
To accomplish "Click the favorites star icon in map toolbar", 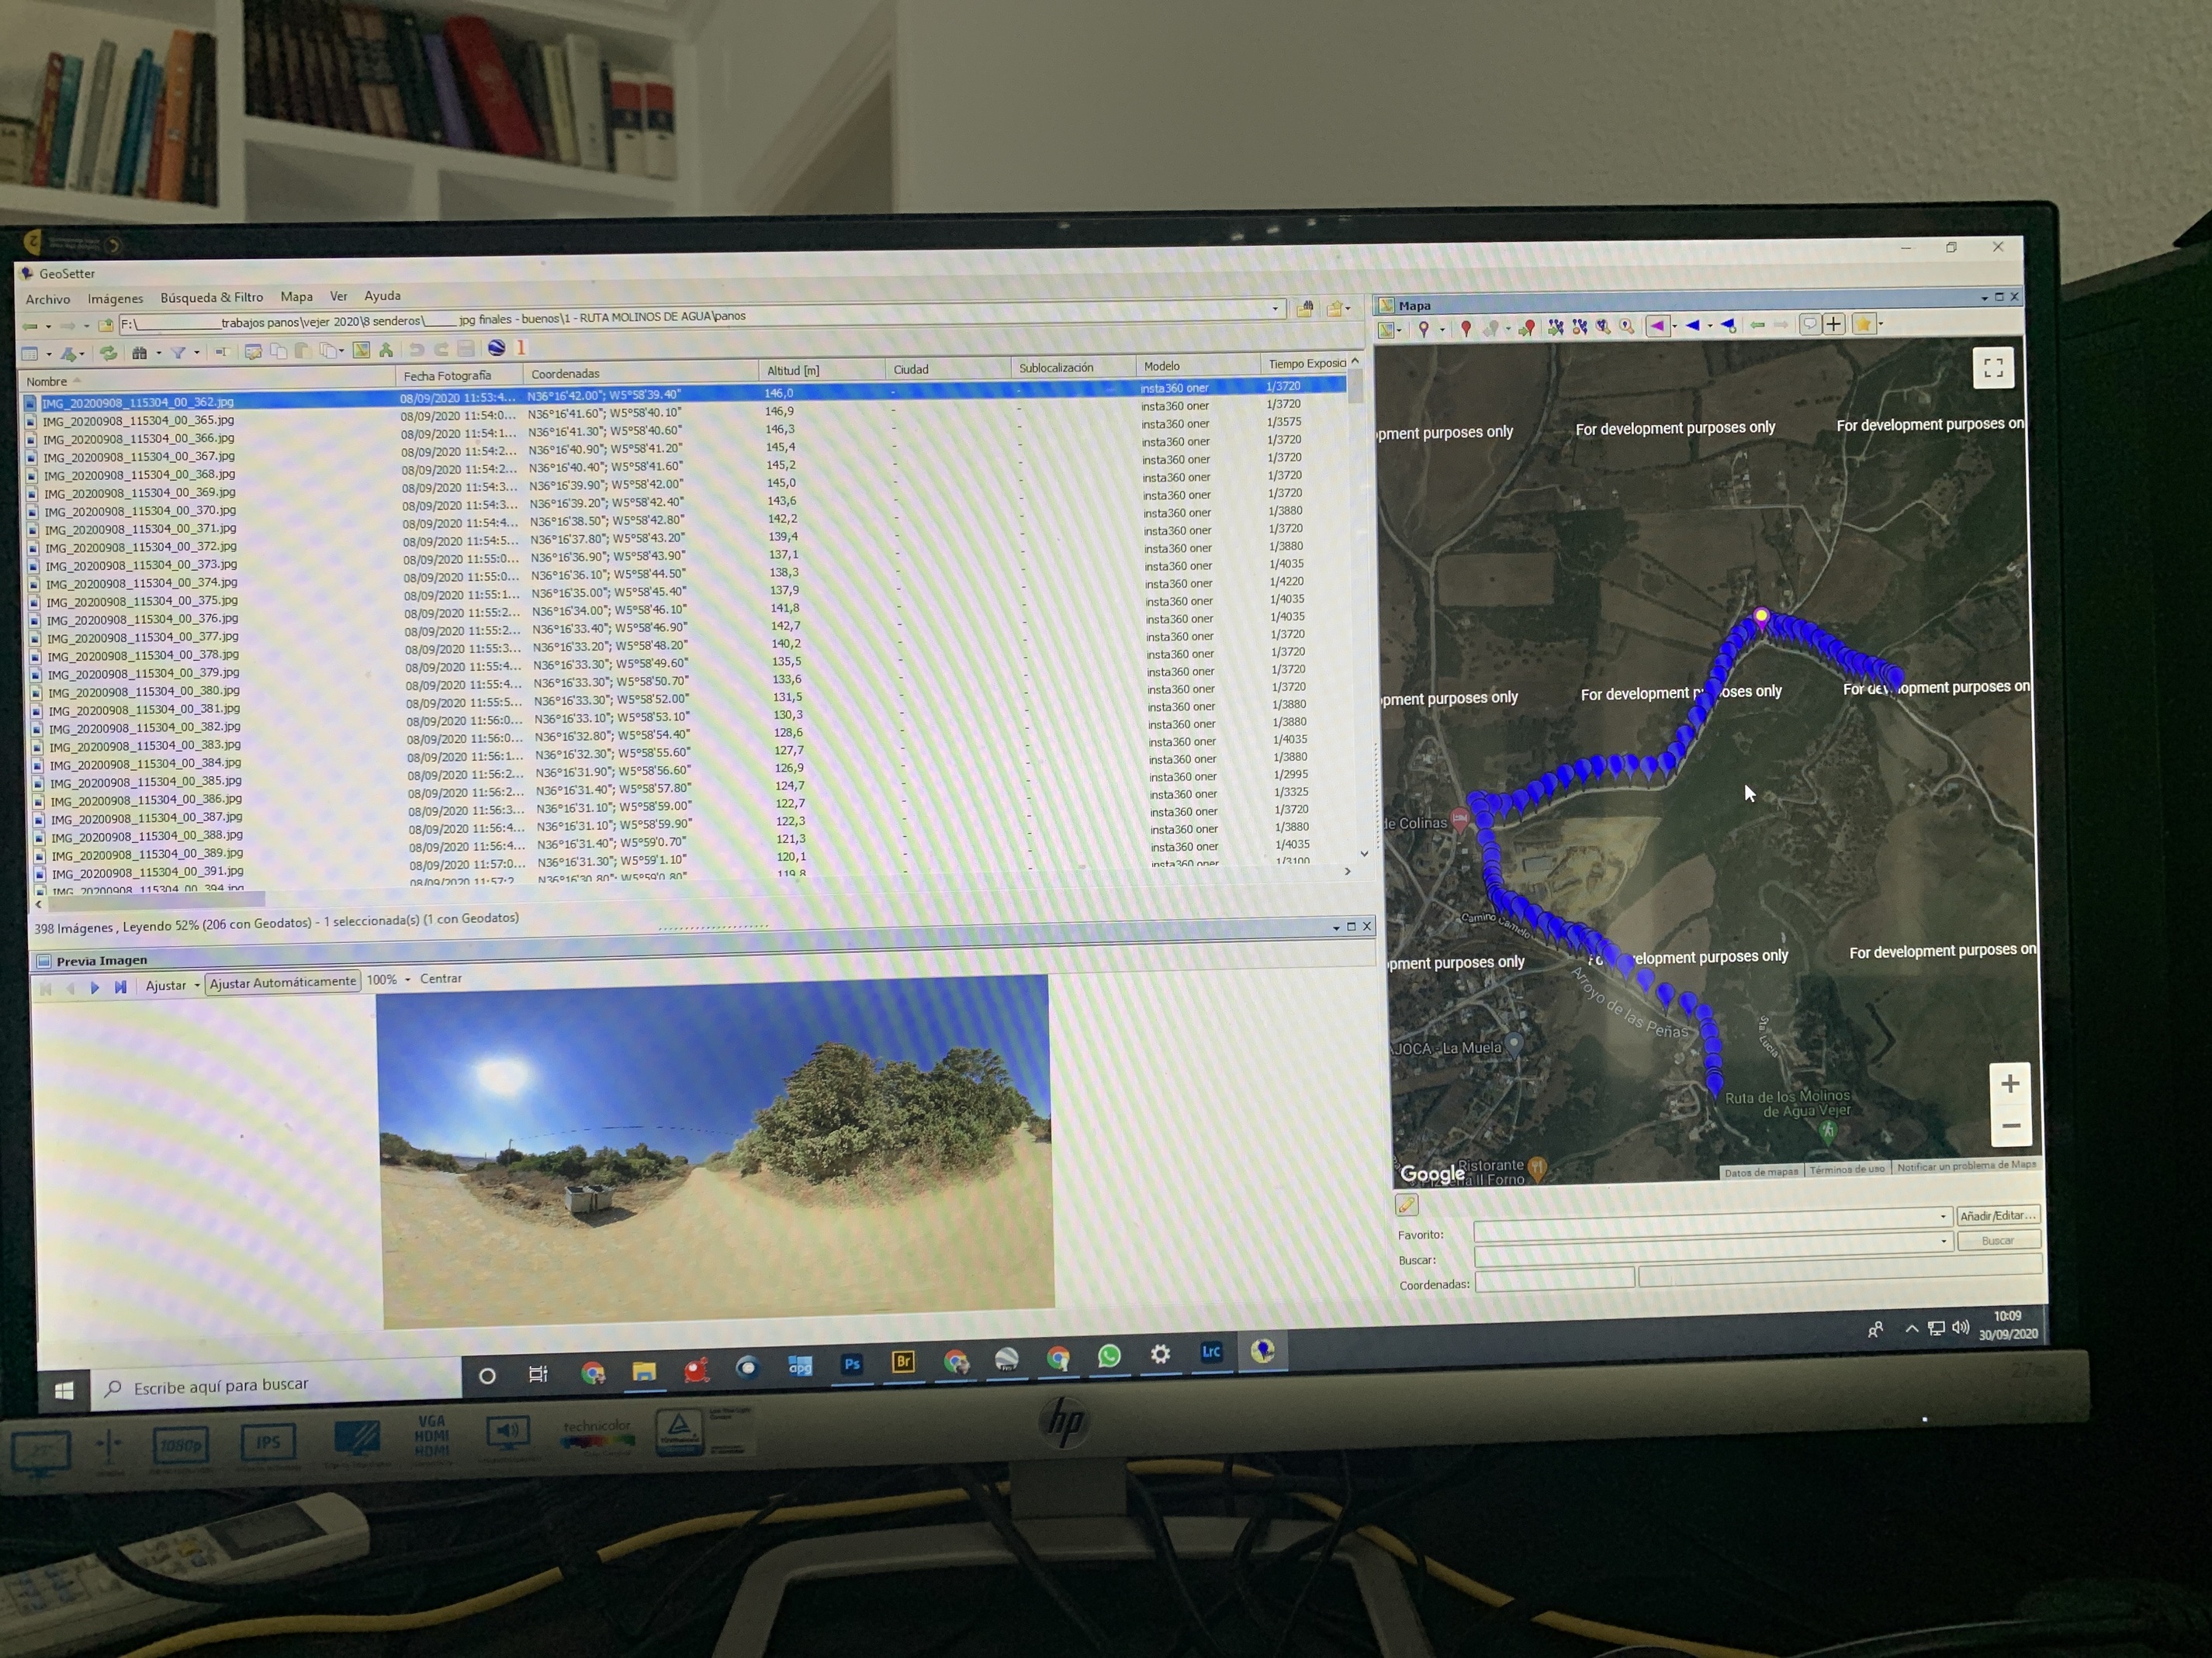I will (x=1862, y=324).
